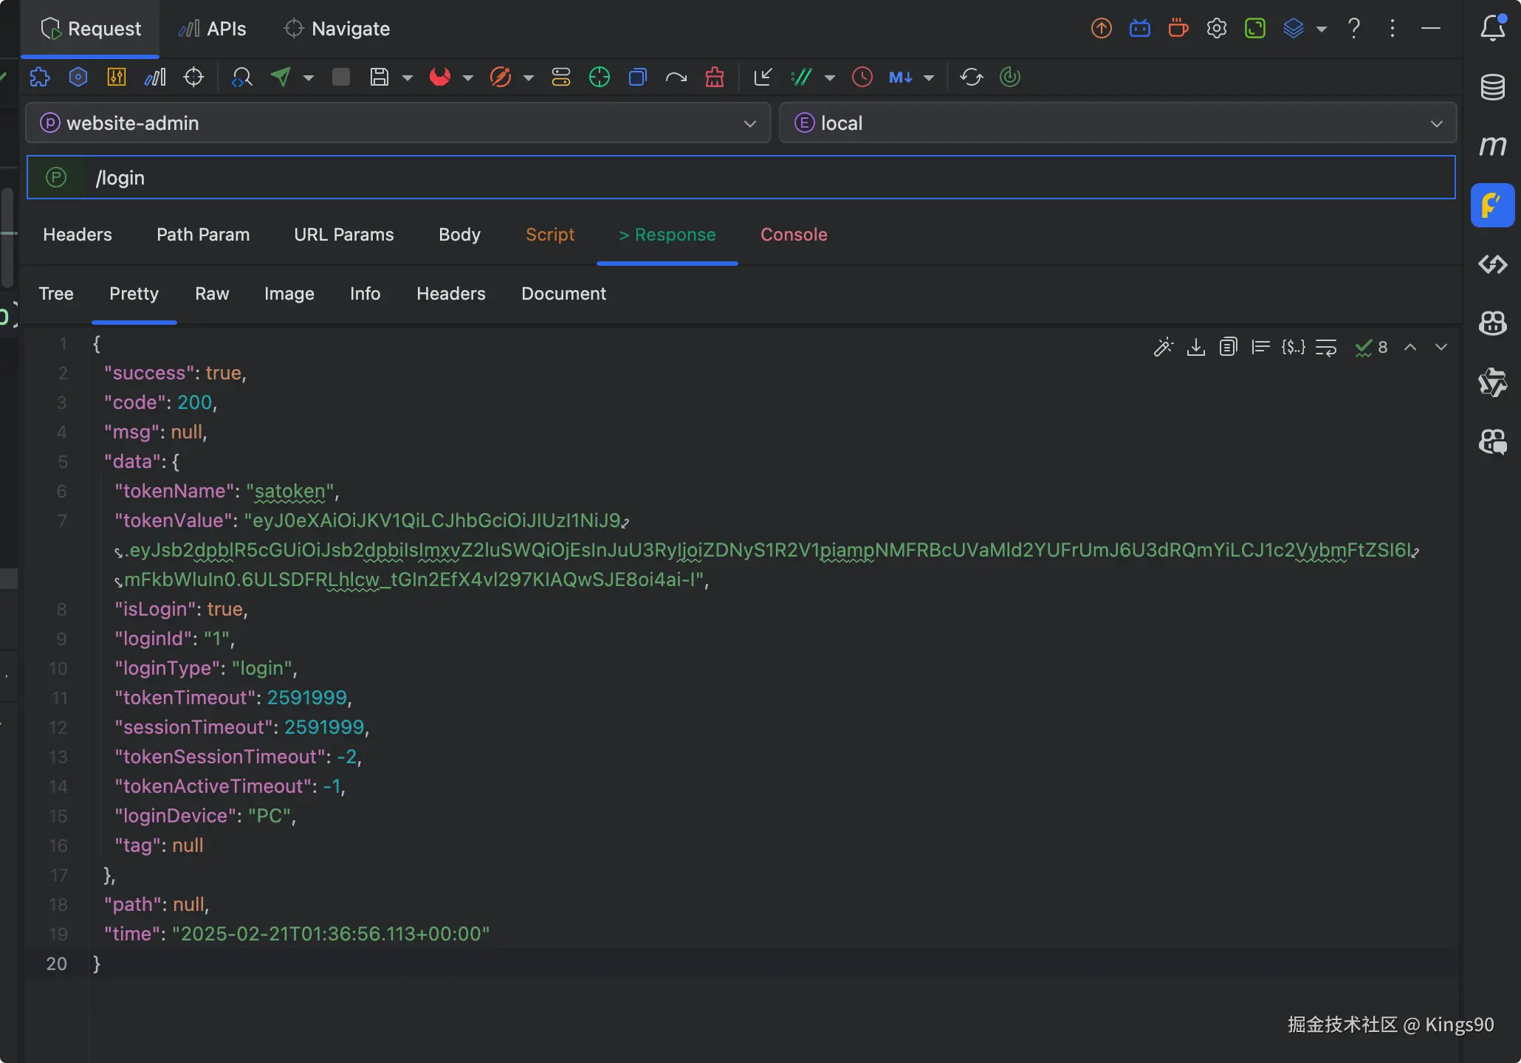The image size is (1521, 1063).
Task: Open the website-admin project dropdown
Action: coord(398,123)
